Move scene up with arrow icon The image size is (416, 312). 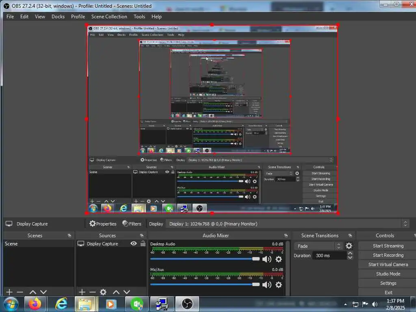tap(33, 292)
